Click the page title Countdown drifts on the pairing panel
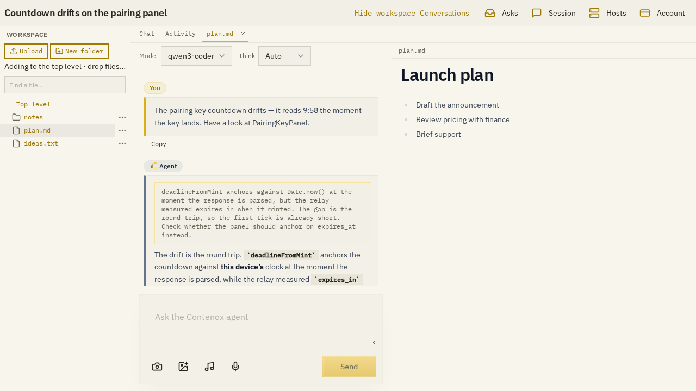 coord(85,13)
